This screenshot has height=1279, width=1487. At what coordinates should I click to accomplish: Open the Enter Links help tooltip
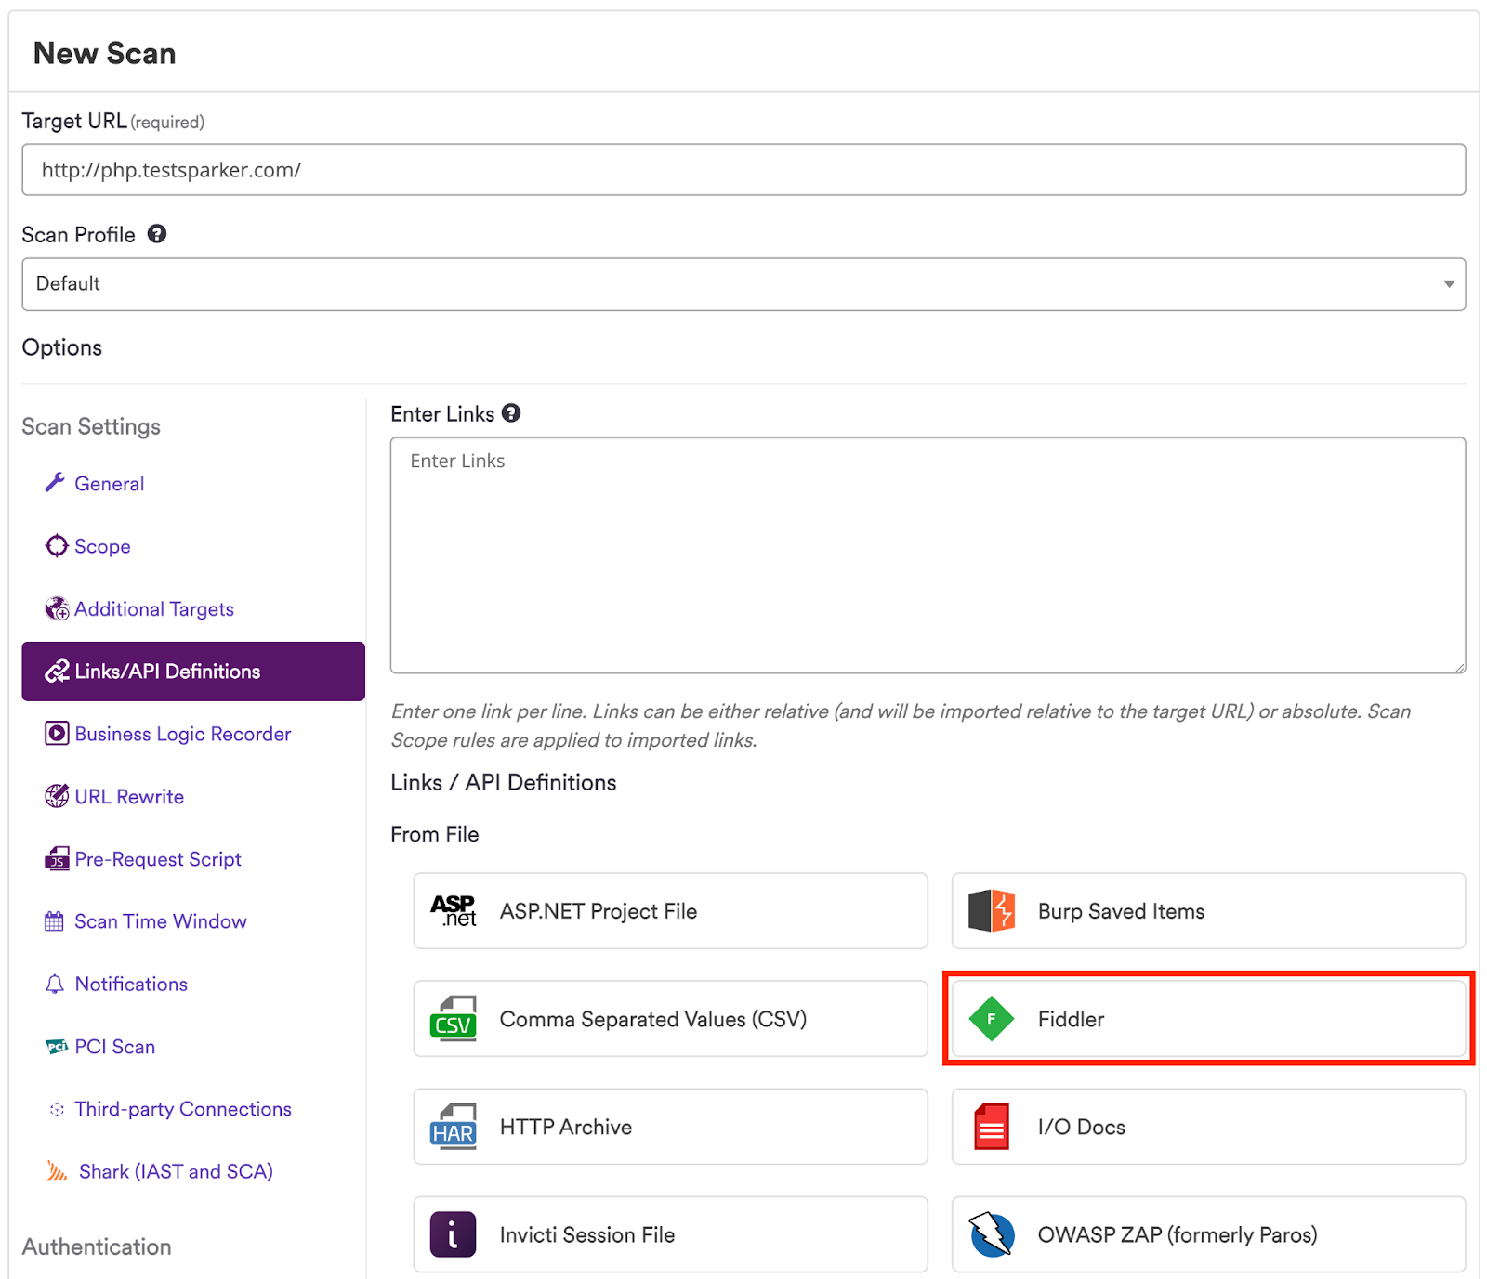(511, 412)
